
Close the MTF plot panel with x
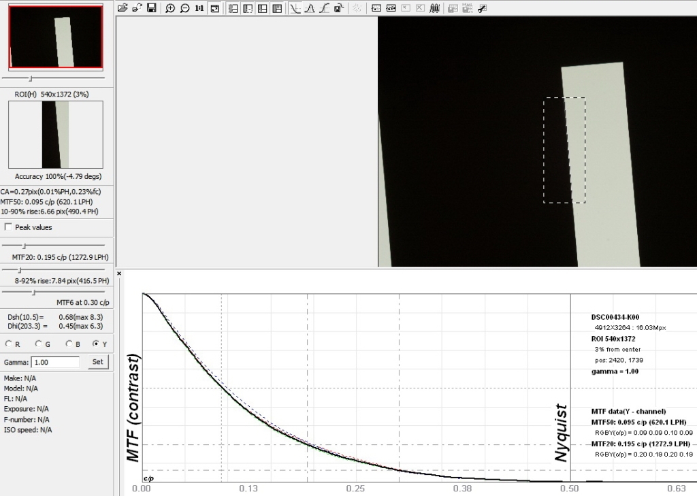119,273
